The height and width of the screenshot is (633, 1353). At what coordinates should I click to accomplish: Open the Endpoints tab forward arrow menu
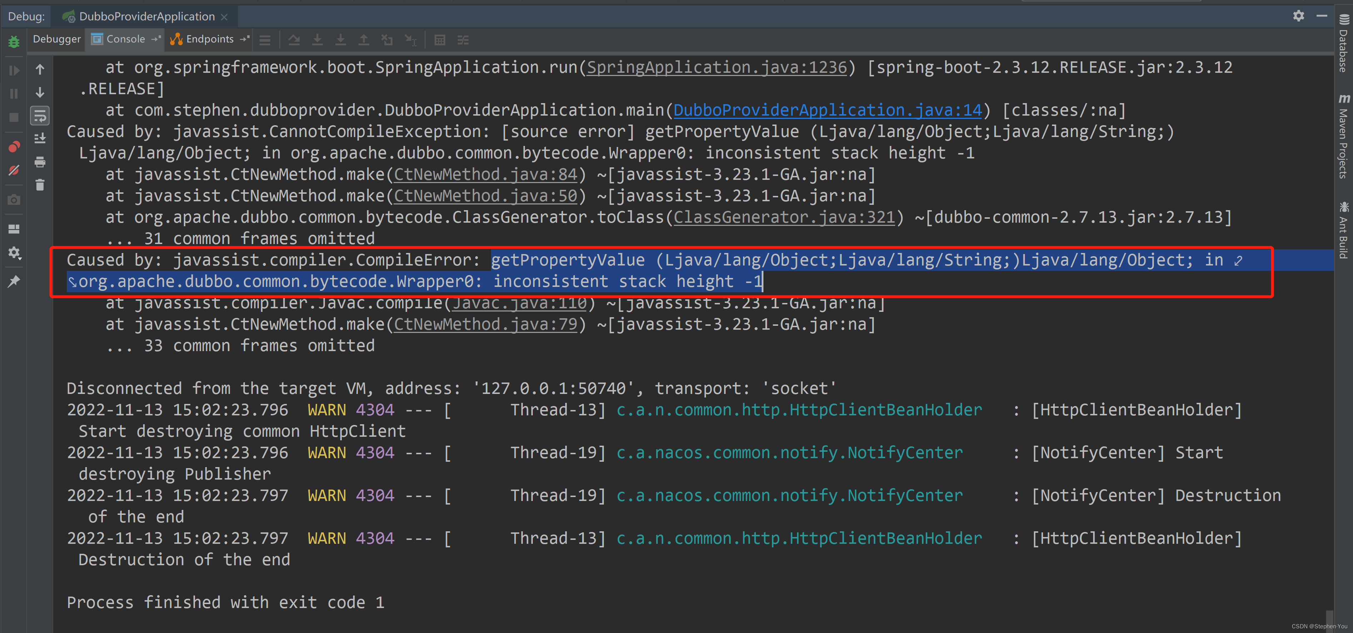243,39
